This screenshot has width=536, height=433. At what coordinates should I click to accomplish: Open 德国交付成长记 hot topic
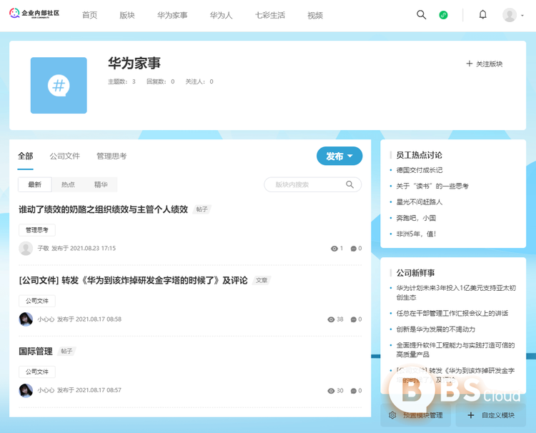(419, 170)
